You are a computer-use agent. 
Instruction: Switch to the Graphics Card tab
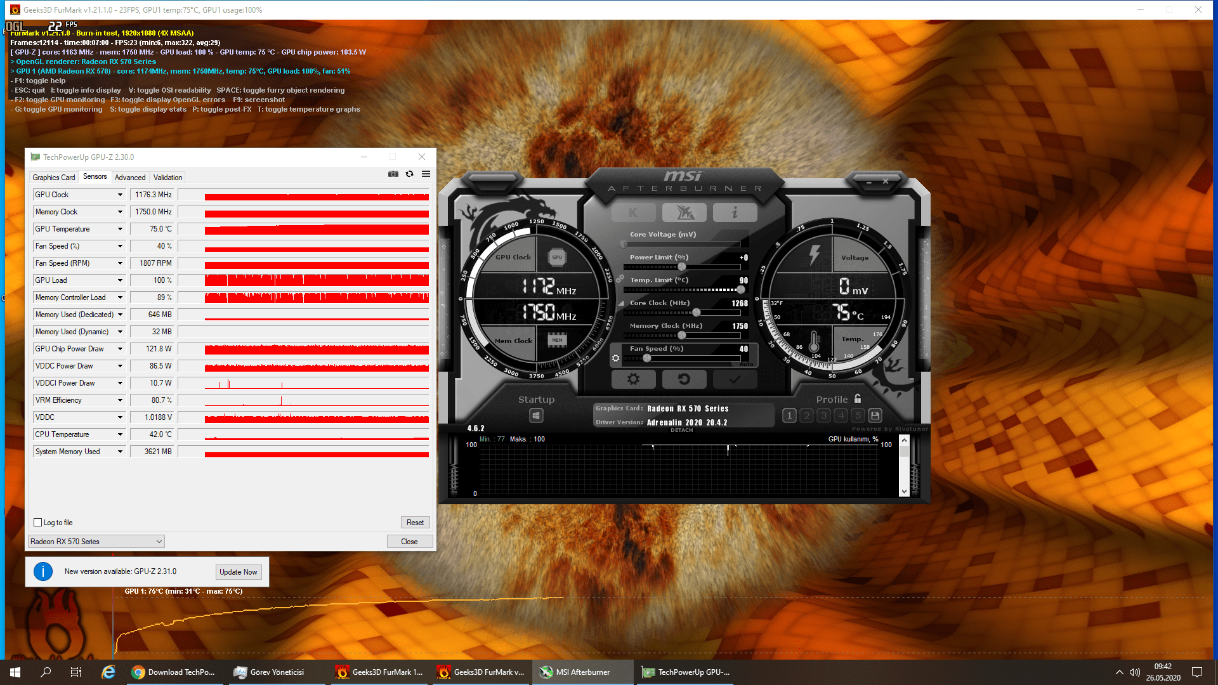click(x=54, y=178)
